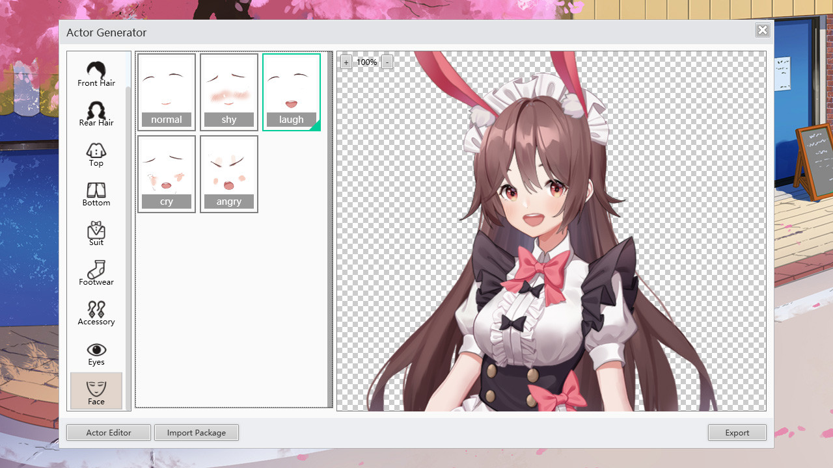
Task: Open the Top clothing category
Action: point(96,154)
